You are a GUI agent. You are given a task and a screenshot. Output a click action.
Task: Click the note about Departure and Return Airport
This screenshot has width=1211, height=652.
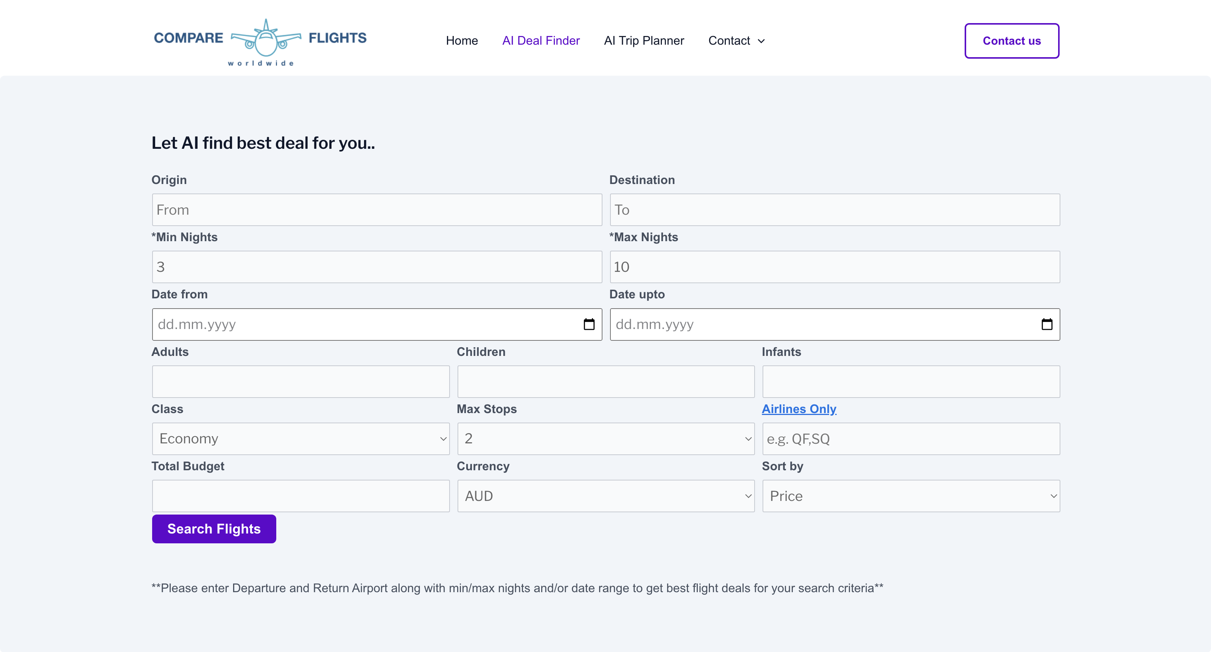(x=517, y=588)
